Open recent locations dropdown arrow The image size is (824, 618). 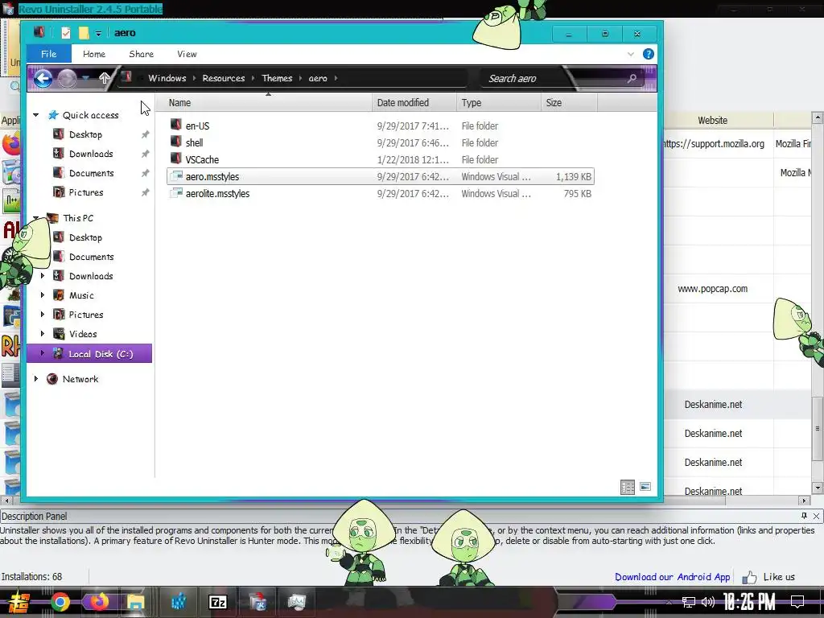click(85, 79)
